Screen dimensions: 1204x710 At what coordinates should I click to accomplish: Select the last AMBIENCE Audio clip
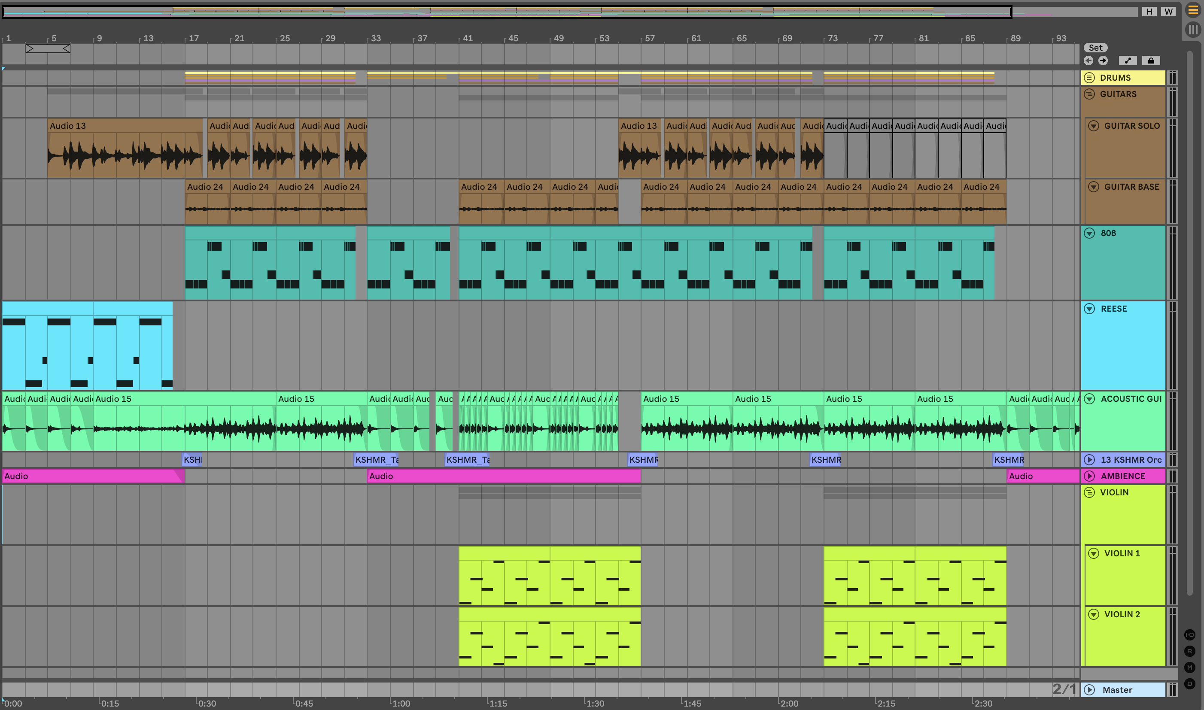pyautogui.click(x=1043, y=476)
